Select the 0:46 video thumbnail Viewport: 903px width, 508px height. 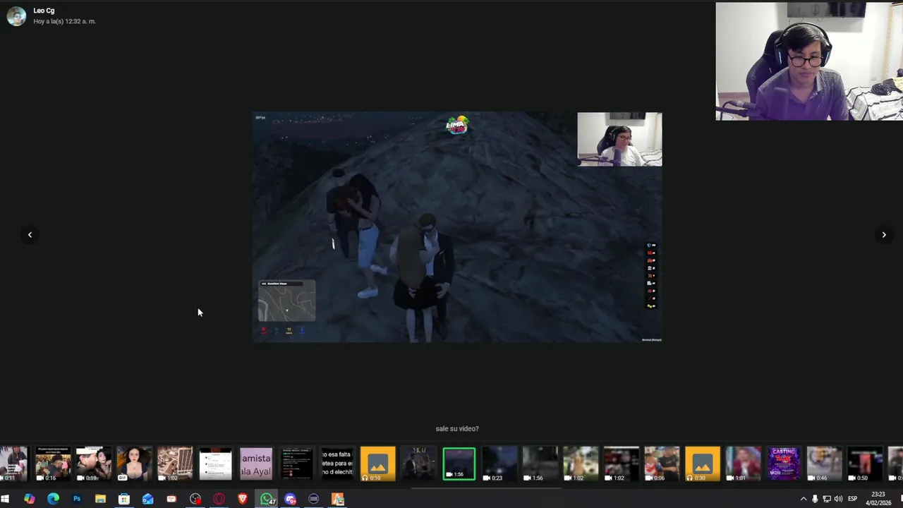824,464
